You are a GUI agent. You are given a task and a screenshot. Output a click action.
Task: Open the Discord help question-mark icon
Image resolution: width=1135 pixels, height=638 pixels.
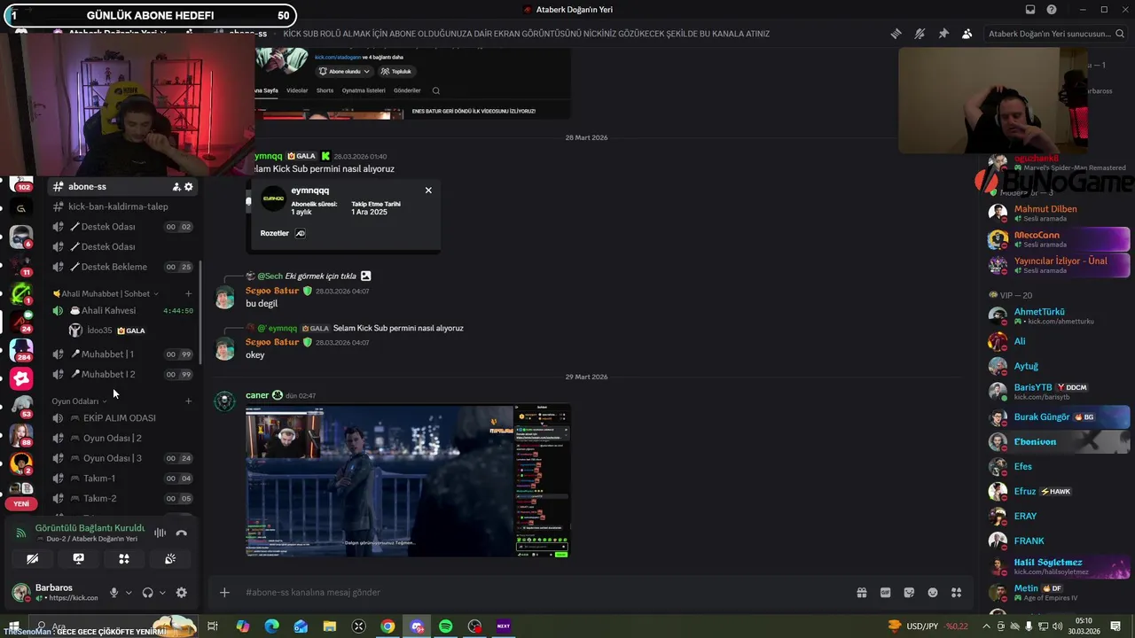click(1052, 10)
